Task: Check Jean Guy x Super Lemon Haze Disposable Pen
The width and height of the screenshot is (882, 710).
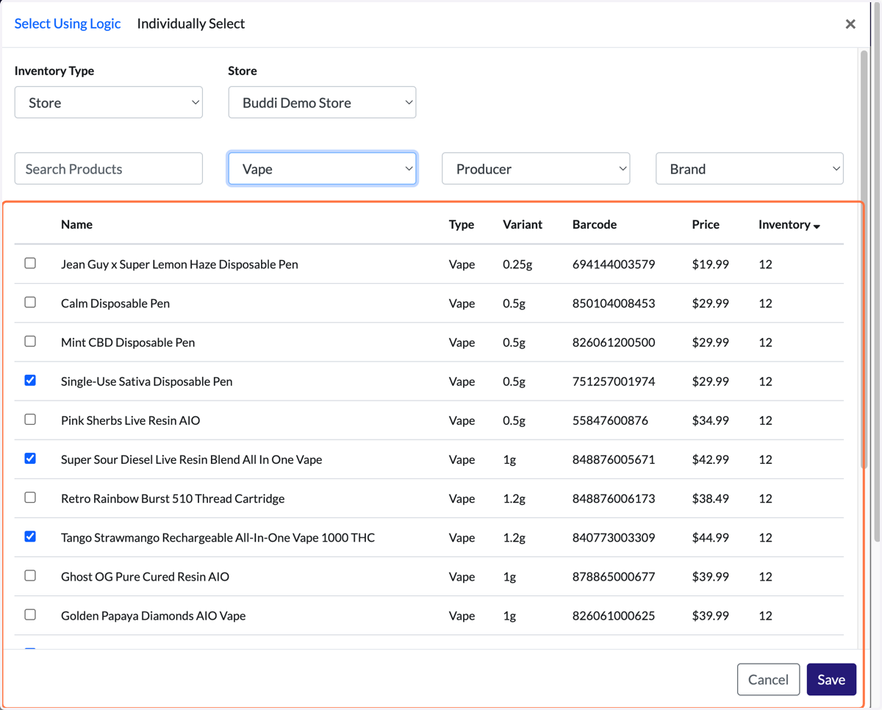Action: click(30, 263)
